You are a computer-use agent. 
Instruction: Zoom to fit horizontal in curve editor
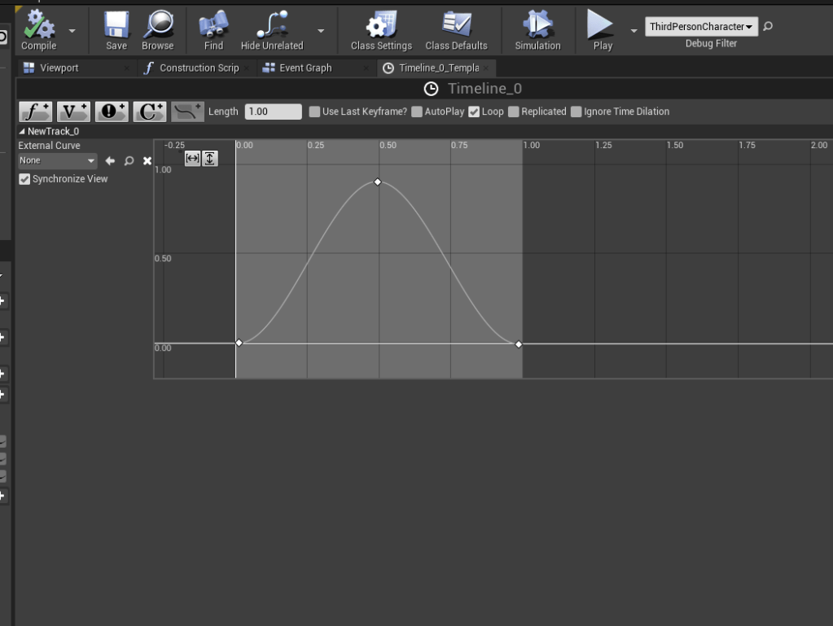pyautogui.click(x=193, y=159)
